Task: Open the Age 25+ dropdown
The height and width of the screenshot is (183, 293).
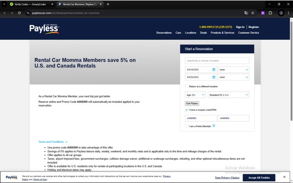Action: click(x=195, y=95)
